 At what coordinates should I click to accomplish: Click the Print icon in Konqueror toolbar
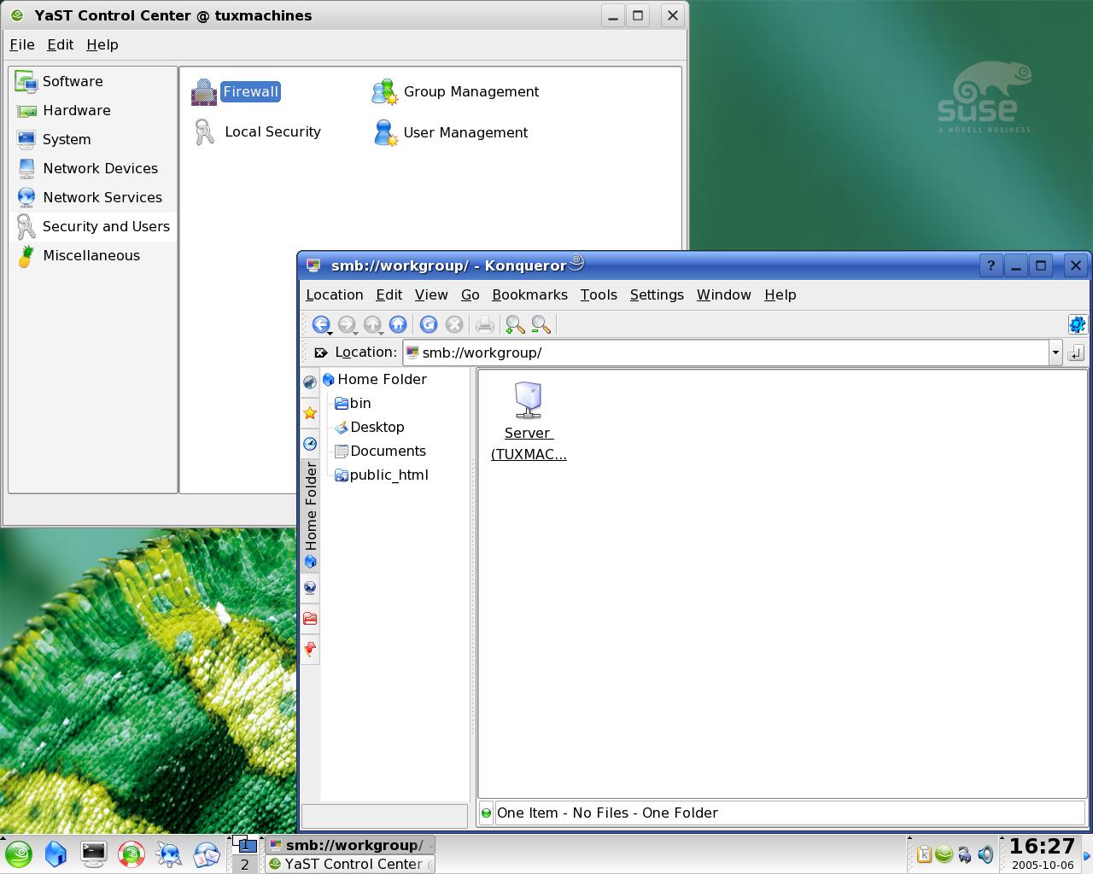(x=485, y=324)
